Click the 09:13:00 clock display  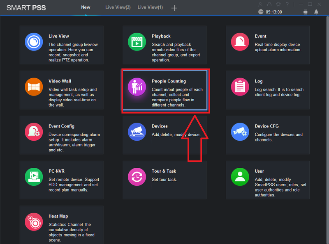point(274,12)
